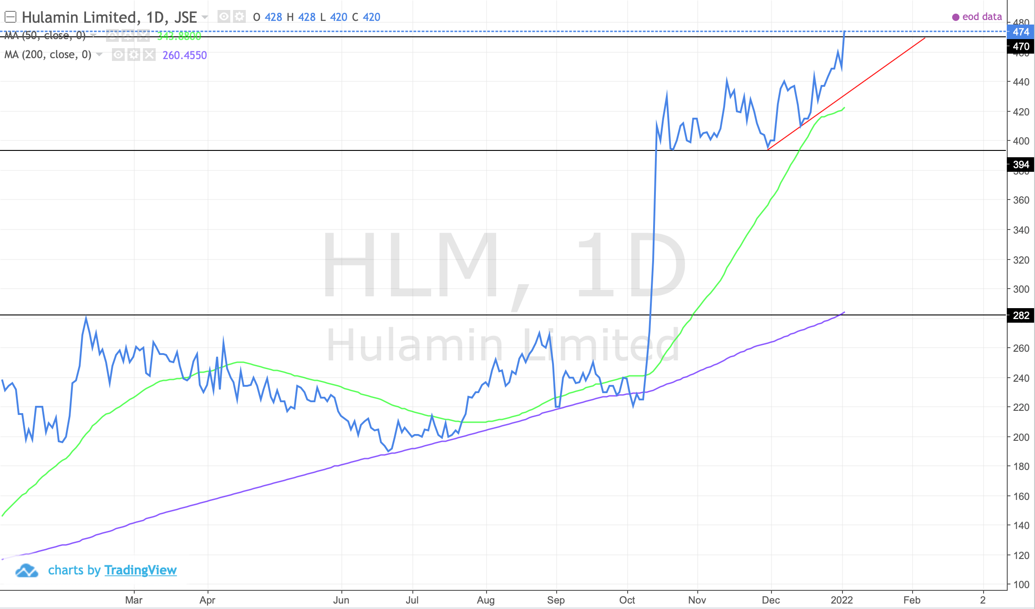Hide the MA 200 indicator eye icon

coord(118,55)
